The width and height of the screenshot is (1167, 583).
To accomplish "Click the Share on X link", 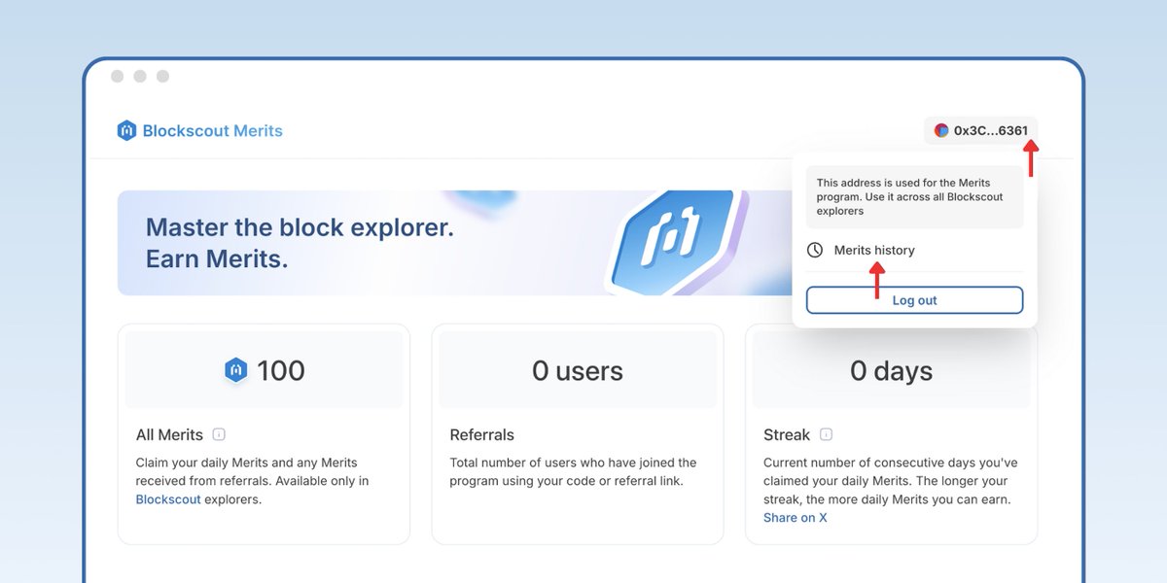I will [x=796, y=518].
